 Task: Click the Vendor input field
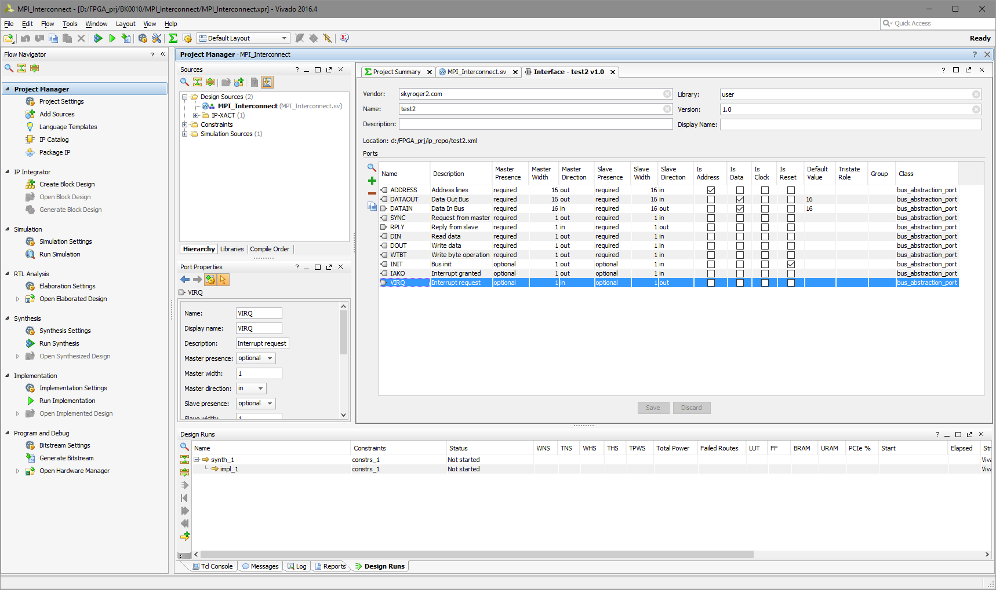pos(536,94)
